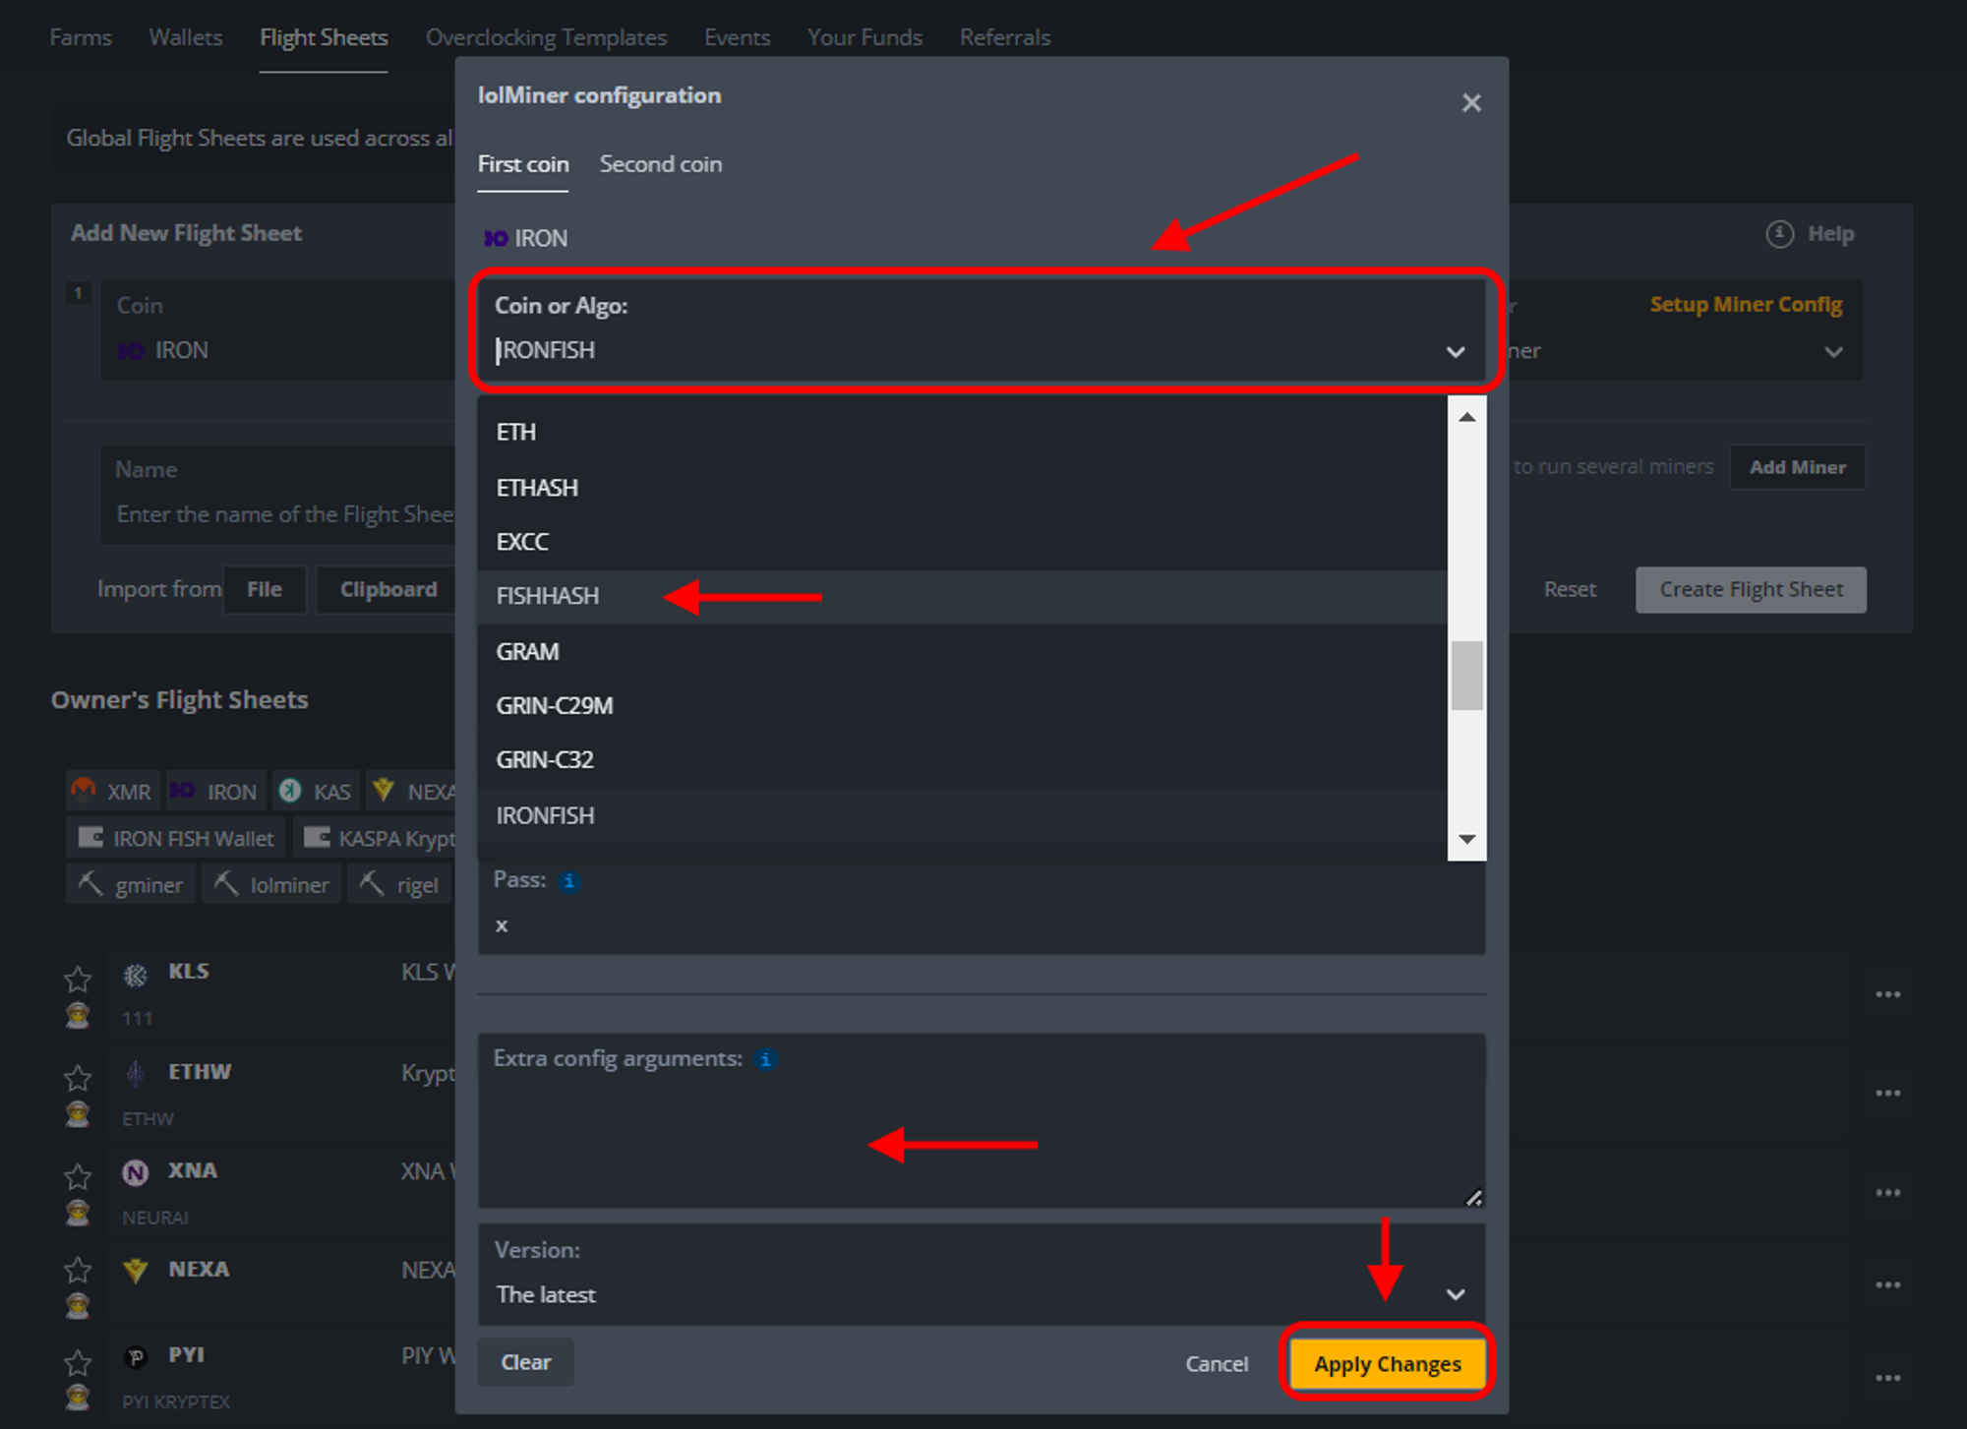Star the NEXA flight sheet
The width and height of the screenshot is (1967, 1429).
point(78,1270)
